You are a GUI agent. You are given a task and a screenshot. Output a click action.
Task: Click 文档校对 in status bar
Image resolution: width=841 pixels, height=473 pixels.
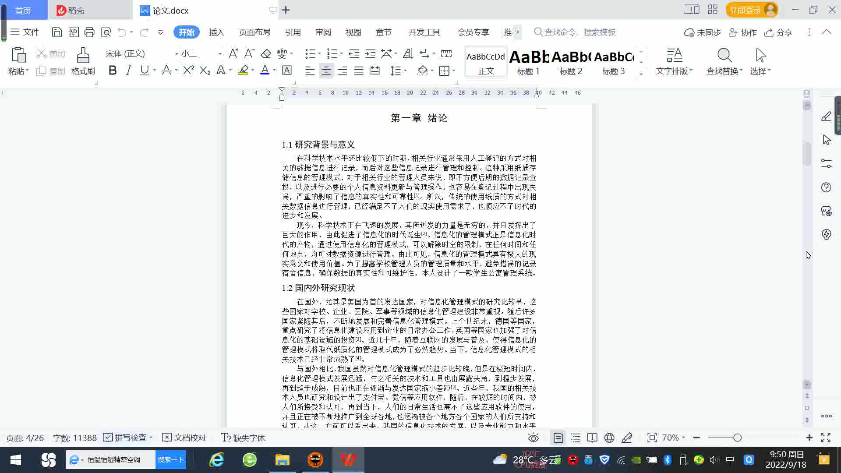pos(184,438)
